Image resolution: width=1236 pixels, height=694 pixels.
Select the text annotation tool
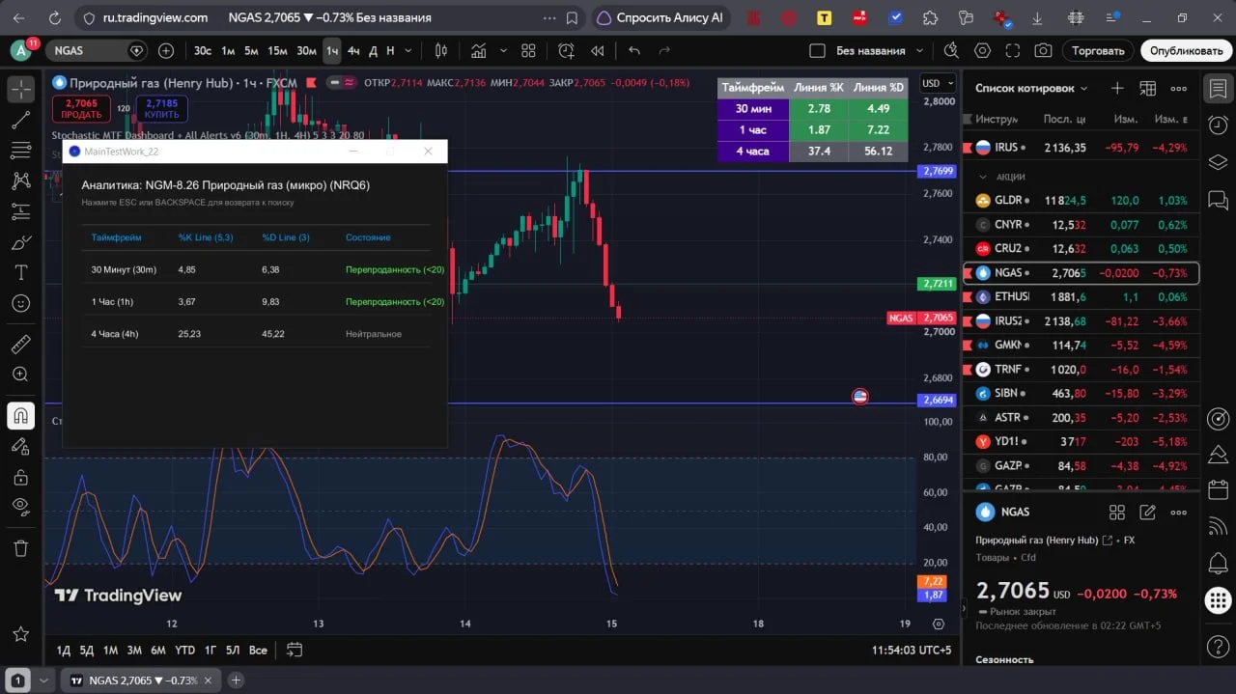pyautogui.click(x=20, y=272)
